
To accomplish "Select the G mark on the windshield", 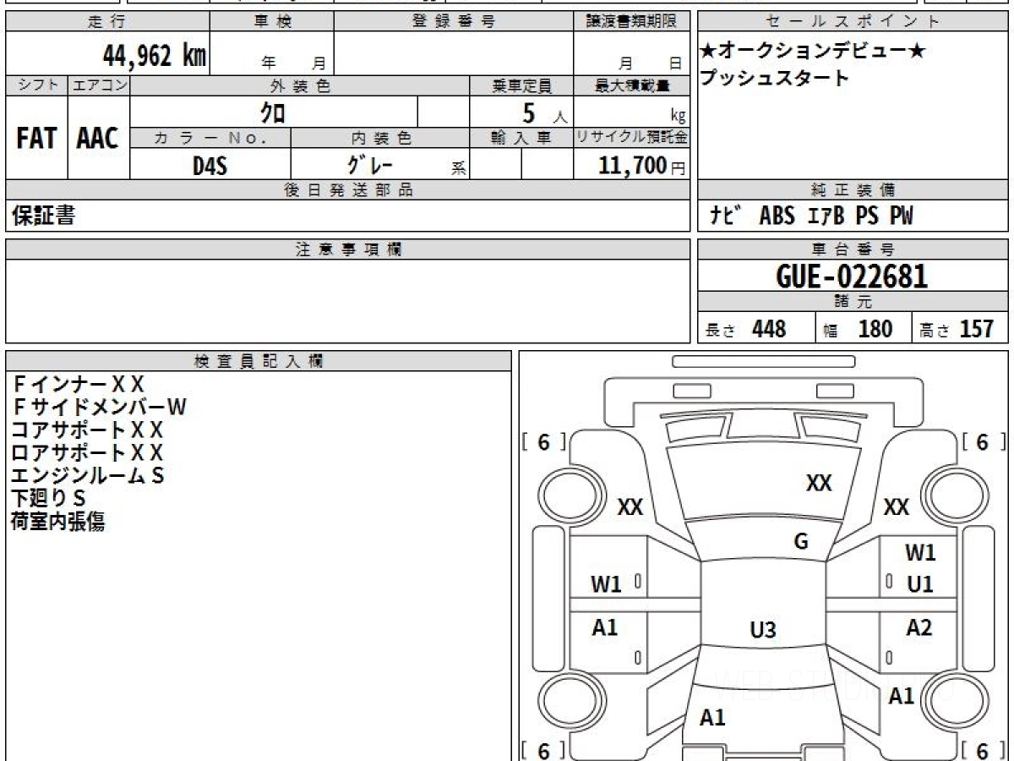I will pyautogui.click(x=800, y=542).
